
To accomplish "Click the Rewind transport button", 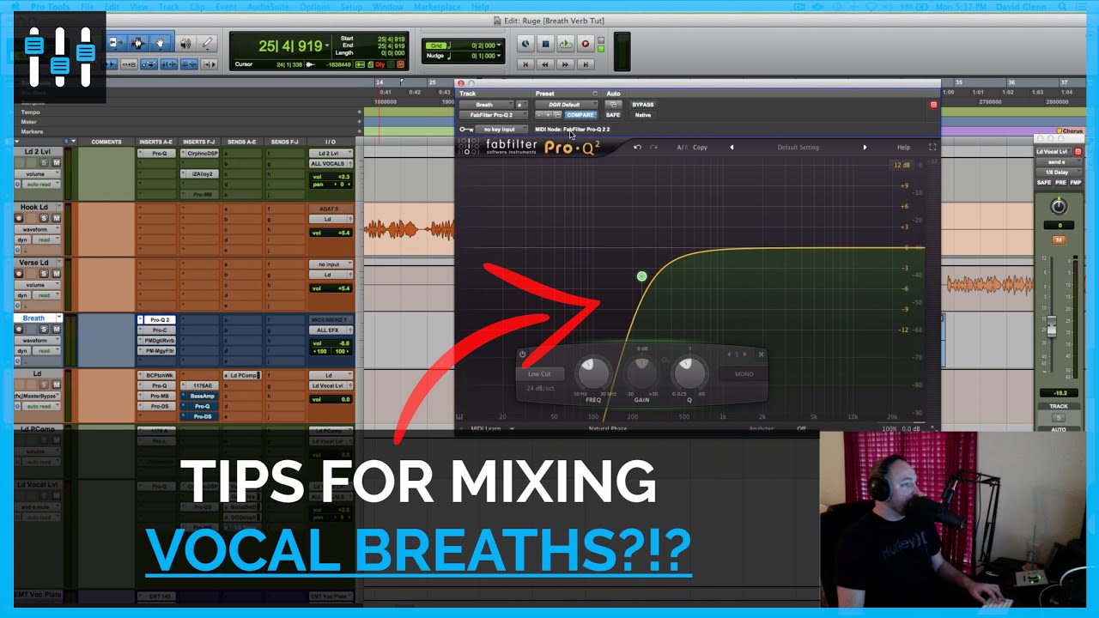I will coord(545,64).
